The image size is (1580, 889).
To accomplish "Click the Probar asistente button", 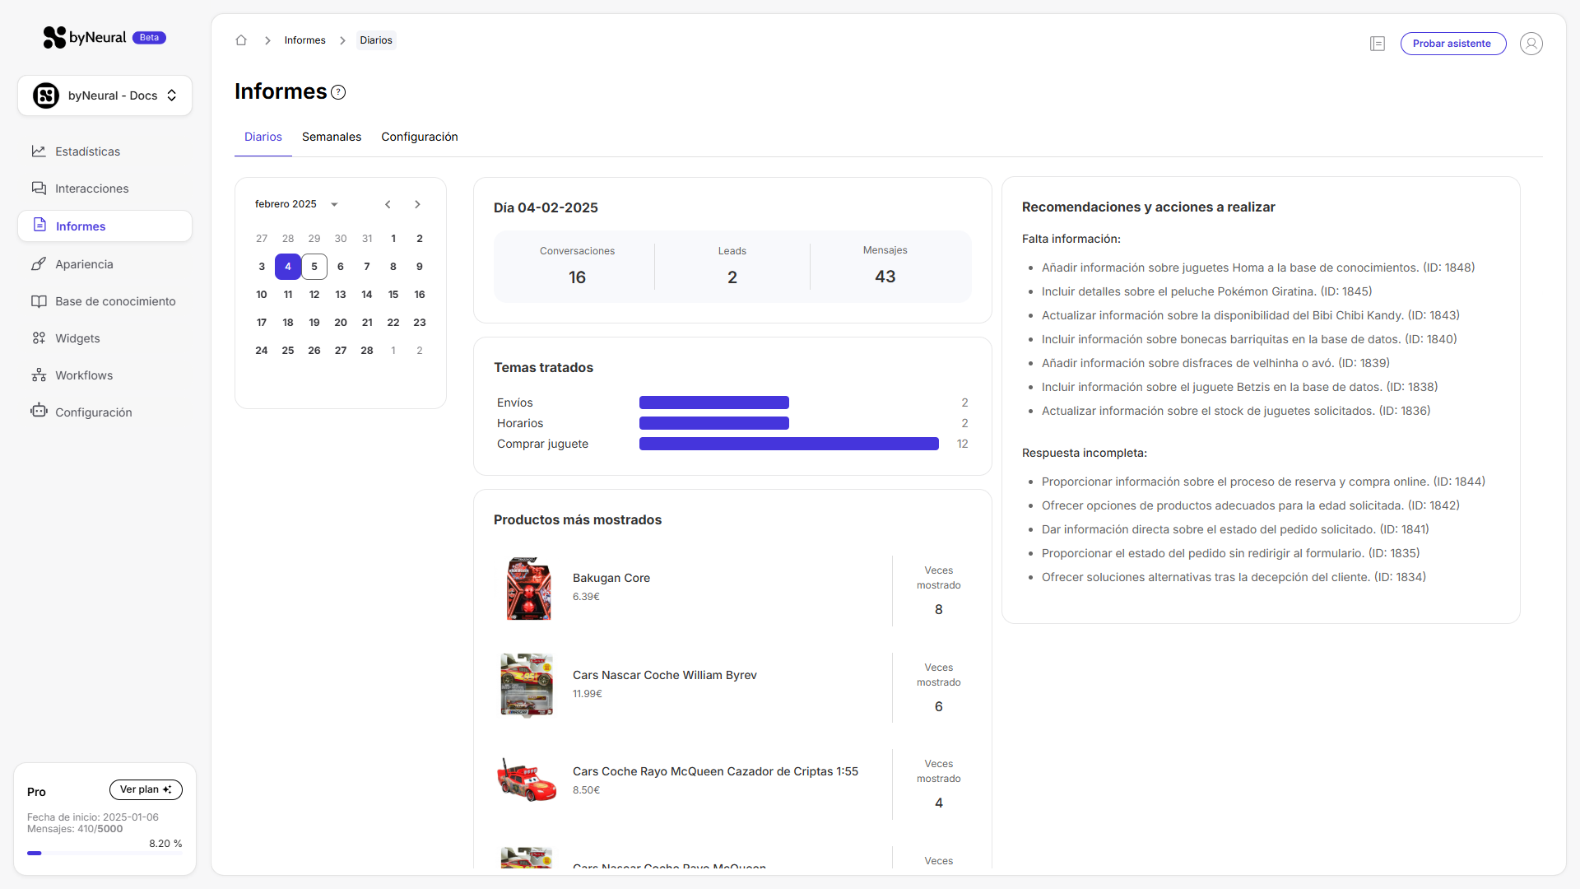I will 1452,44.
